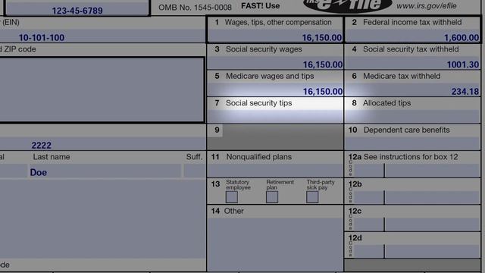Click the box 12b code field
The width and height of the screenshot is (485, 273).
tap(369, 197)
